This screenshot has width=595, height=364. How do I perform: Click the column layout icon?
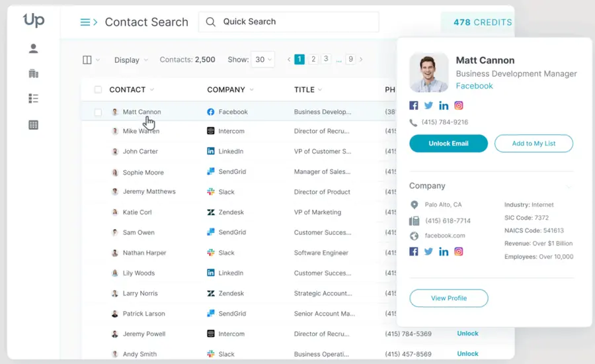(x=87, y=60)
